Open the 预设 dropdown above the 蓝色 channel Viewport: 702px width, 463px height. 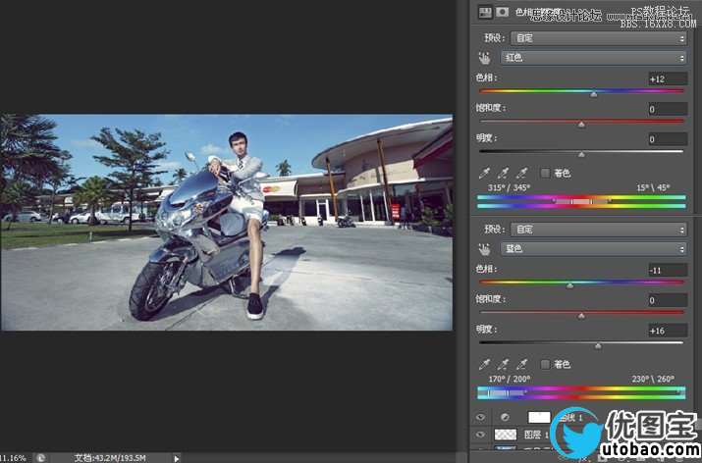click(599, 230)
